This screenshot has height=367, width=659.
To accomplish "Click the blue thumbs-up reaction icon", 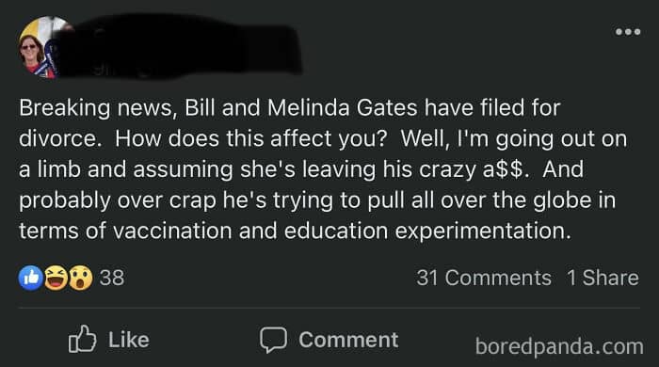I will tap(31, 278).
